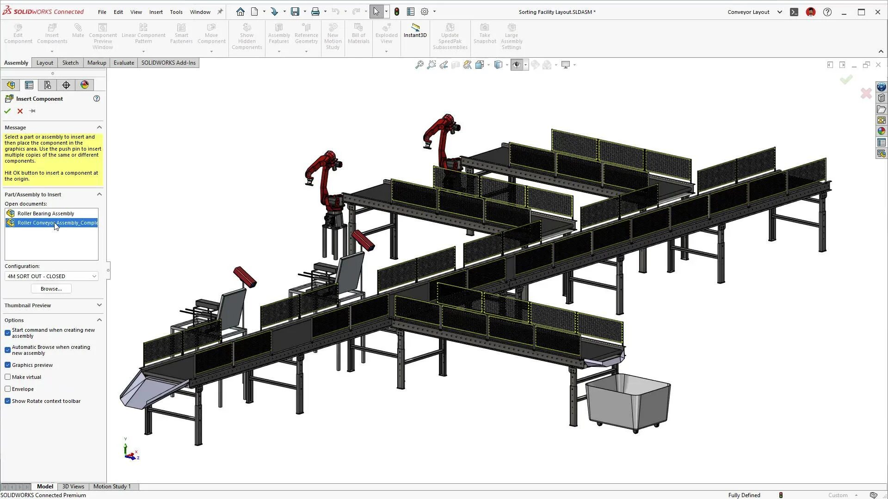888x499 pixels.
Task: Enable the Make virtual checkbox
Action: tap(8, 377)
